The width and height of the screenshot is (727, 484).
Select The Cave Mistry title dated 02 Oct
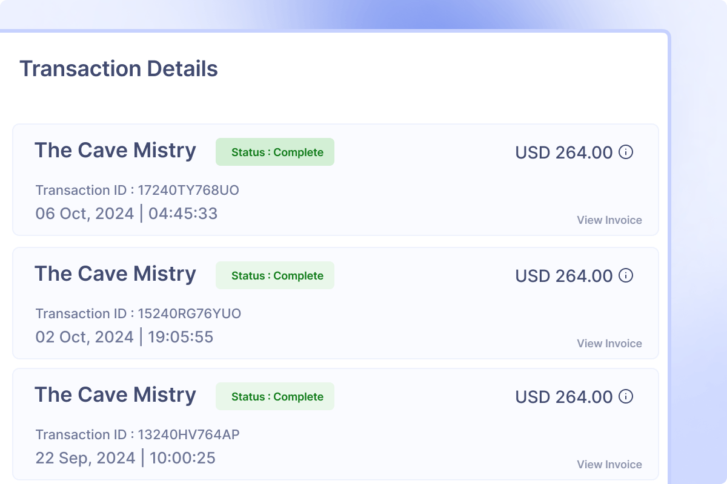coord(115,274)
